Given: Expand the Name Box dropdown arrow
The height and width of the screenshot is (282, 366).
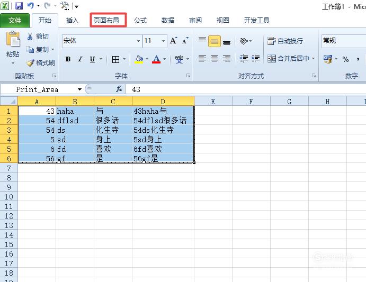Looking at the screenshot, I should point(79,89).
